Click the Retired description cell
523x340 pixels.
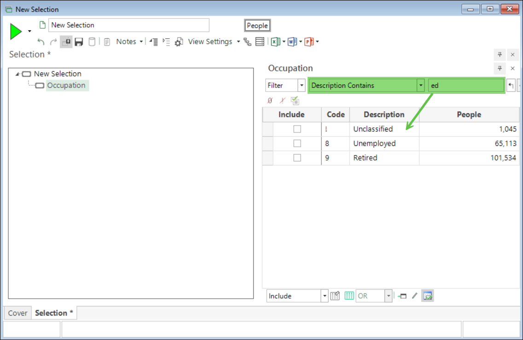[x=384, y=158]
